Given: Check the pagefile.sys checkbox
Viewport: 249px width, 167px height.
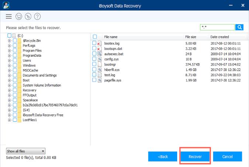Looking at the screenshot, I should pos(94,80).
